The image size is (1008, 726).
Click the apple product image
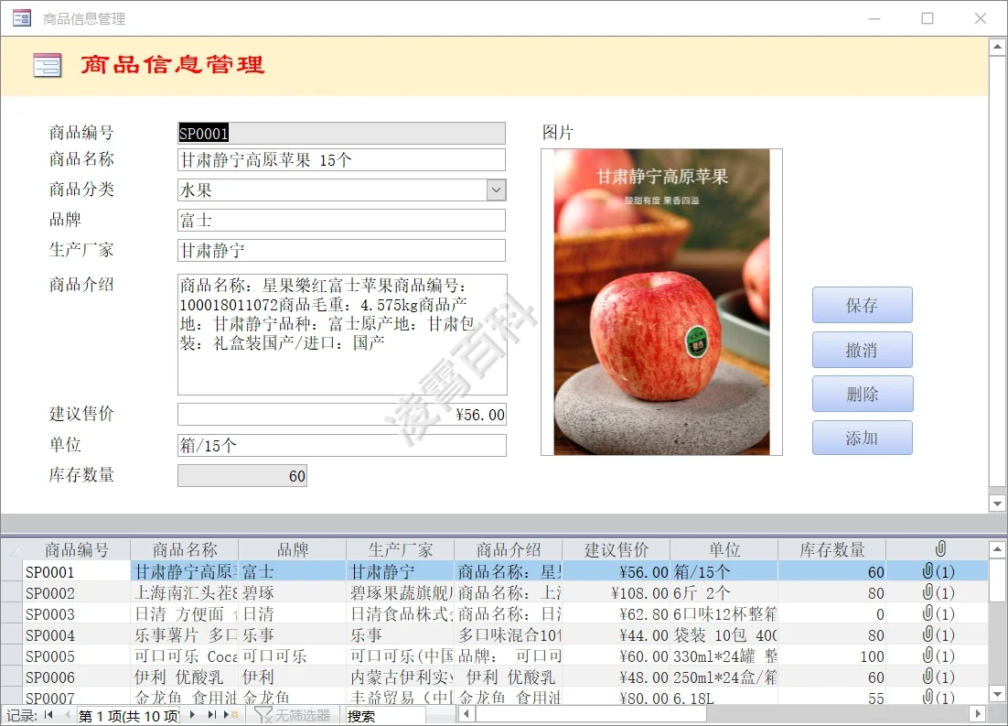(663, 302)
